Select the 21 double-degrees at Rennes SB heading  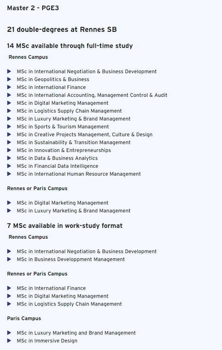(x=62, y=30)
